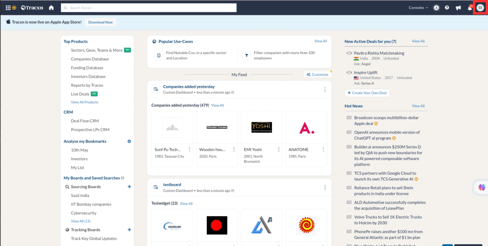Open the apps grid menu icon
Viewport: 488px width, 246px height.
pos(8,8)
